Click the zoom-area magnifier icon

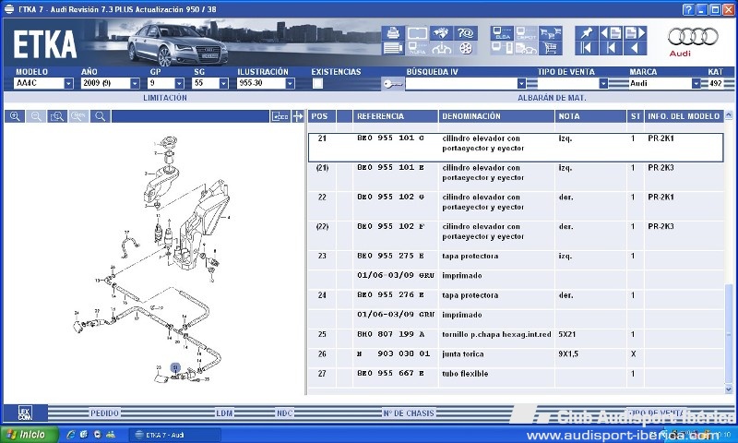pos(57,116)
